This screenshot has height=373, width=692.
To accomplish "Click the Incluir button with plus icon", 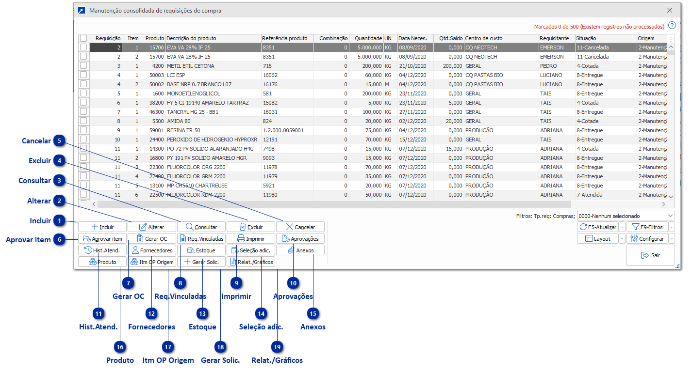I will (102, 227).
